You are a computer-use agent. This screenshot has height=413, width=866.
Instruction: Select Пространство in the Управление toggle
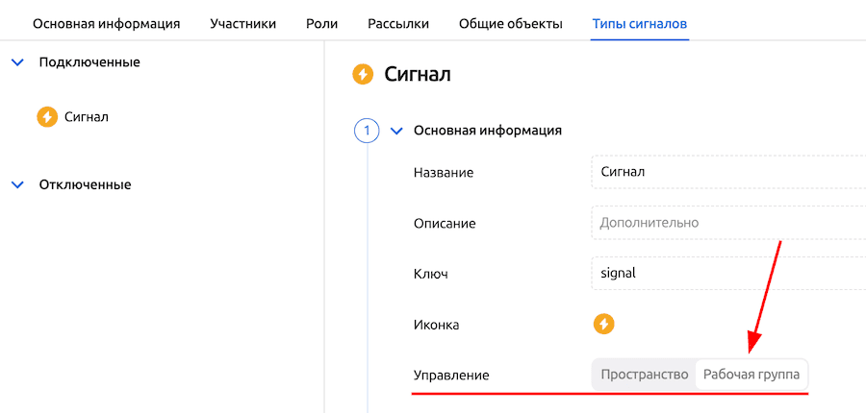point(644,375)
